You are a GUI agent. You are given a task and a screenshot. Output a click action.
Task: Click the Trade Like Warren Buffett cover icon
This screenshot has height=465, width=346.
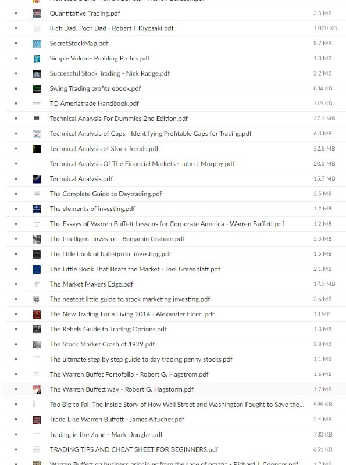[x=37, y=420]
